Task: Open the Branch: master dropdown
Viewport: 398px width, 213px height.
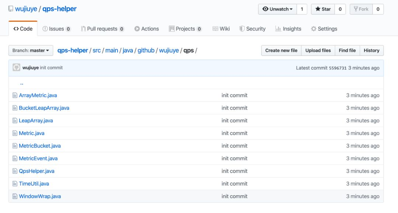Action: [x=31, y=50]
